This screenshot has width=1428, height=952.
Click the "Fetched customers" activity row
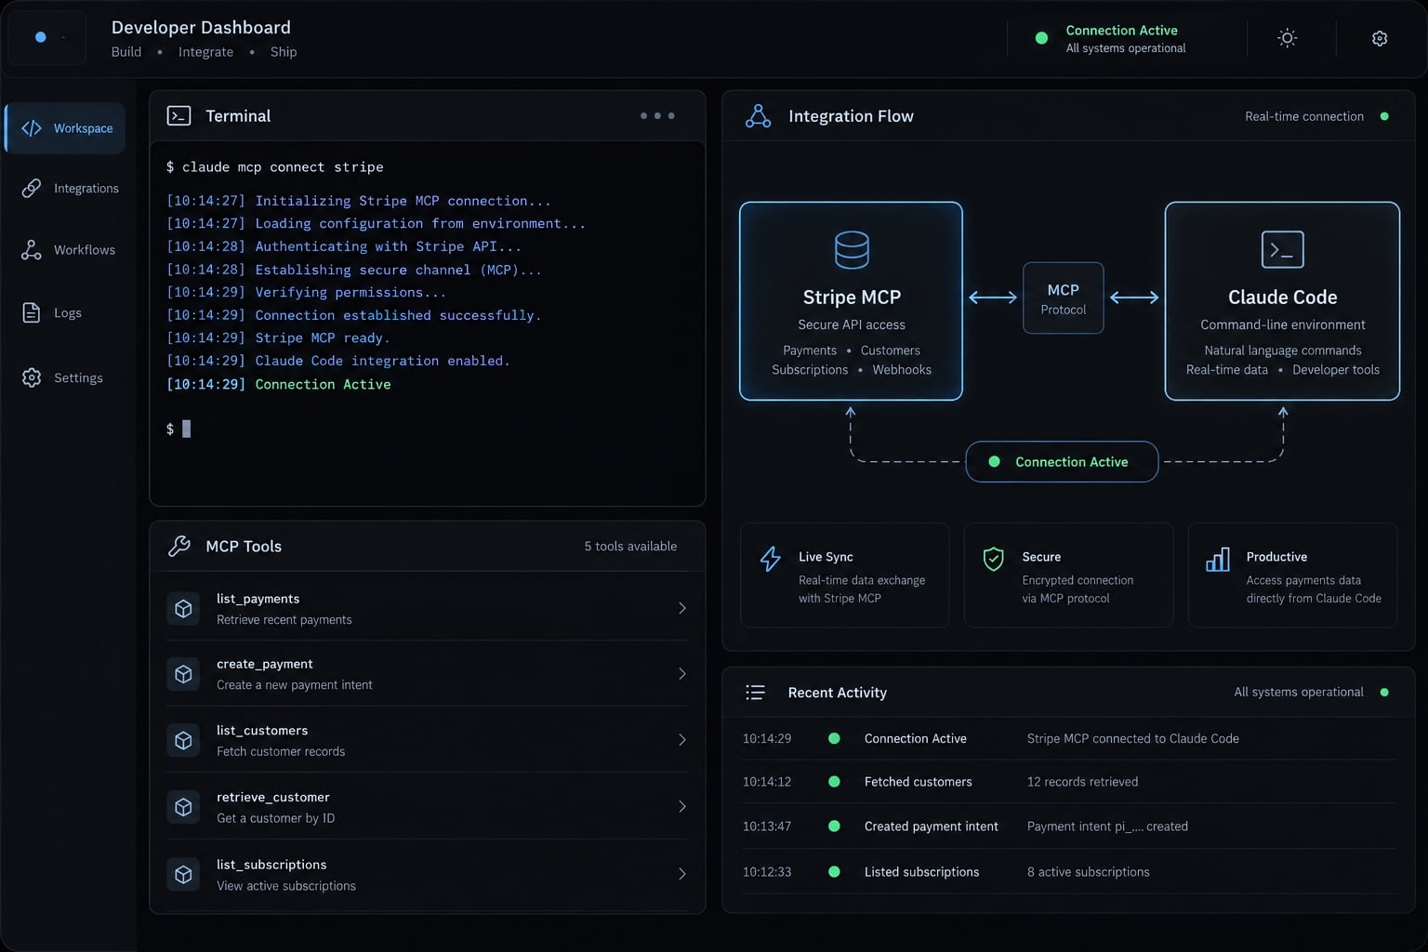point(1068,782)
